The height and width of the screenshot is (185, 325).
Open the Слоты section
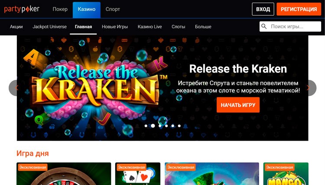point(178,26)
